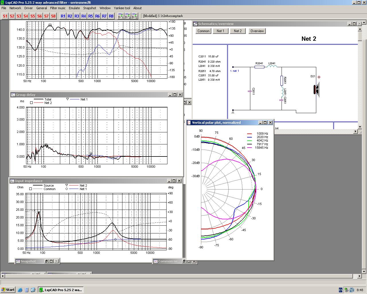This screenshot has height=294, width=367.
Task: Click the R1 recall toolbar button
Action: coord(63,16)
